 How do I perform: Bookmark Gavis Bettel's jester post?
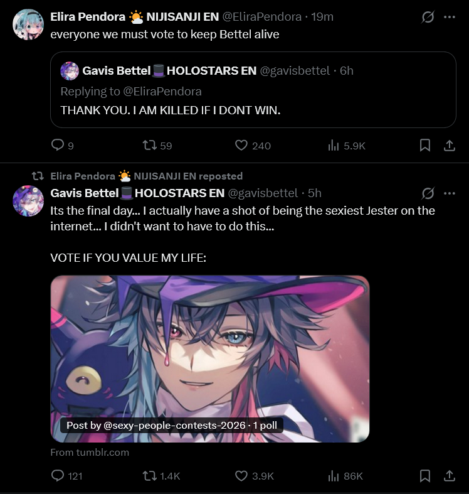click(x=425, y=476)
